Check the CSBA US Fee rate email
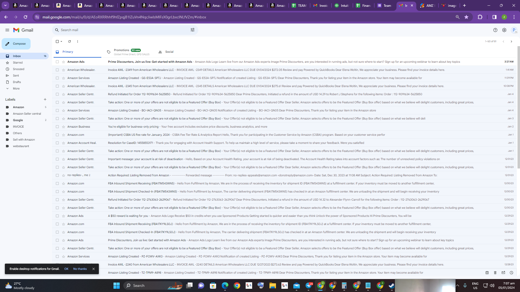Viewport: 520px width, 292px height. (57, 135)
